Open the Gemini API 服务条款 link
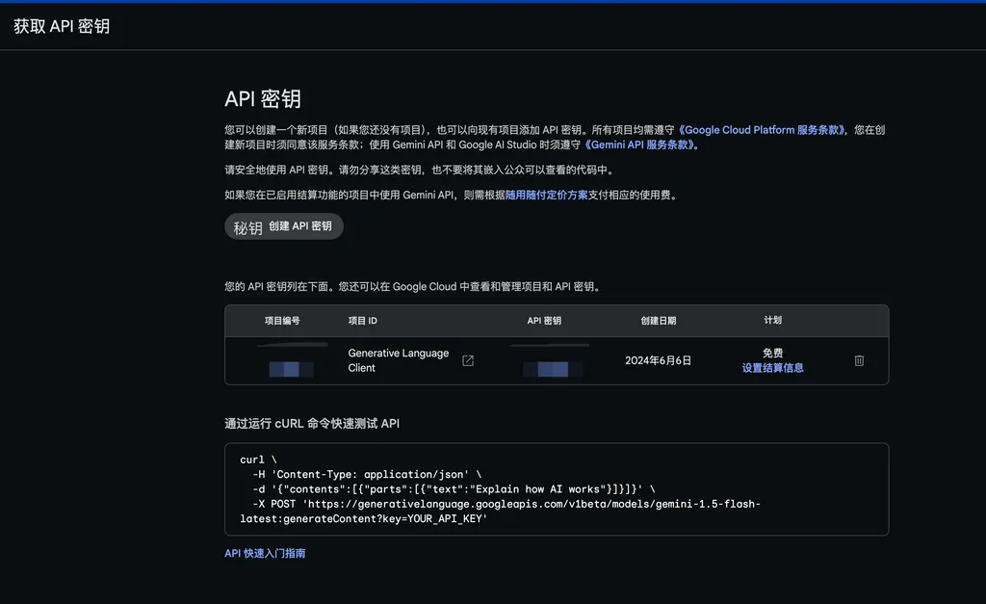 (639, 144)
